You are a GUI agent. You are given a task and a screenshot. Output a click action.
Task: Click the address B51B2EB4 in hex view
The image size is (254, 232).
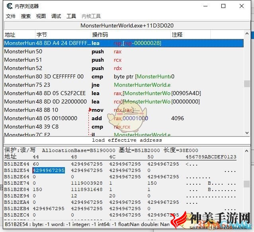[17, 209]
